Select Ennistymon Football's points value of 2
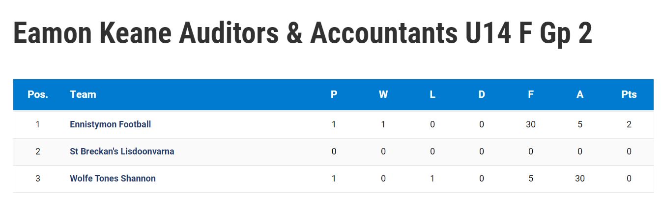Image resolution: width=662 pixels, height=210 pixels. 629,124
